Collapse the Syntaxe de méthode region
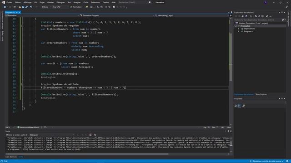Screen dimensions: 291x163 [x=22, y=84]
